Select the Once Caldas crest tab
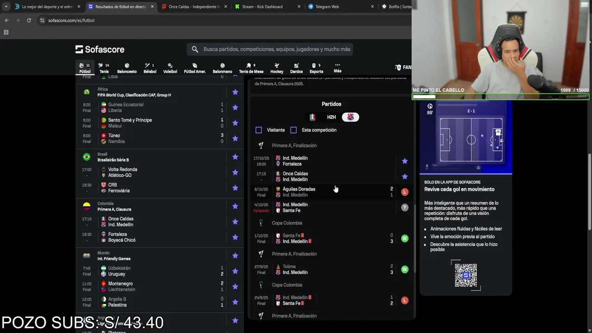This screenshot has height=333, width=592. [x=312, y=117]
